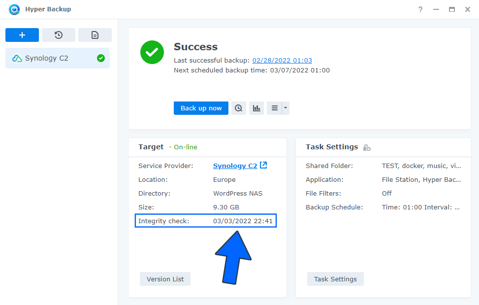Open last successful backup 02/28/2022 01:03 link

(x=282, y=60)
